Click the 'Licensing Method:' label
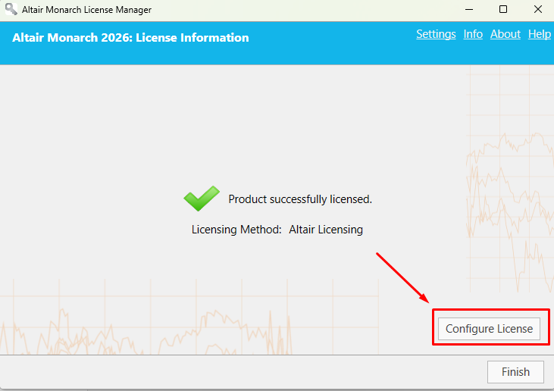The height and width of the screenshot is (391, 554). coord(236,230)
